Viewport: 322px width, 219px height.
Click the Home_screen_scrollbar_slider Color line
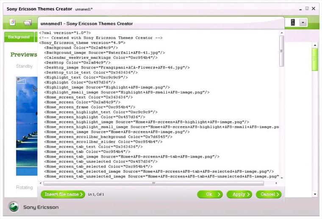click(x=103, y=141)
